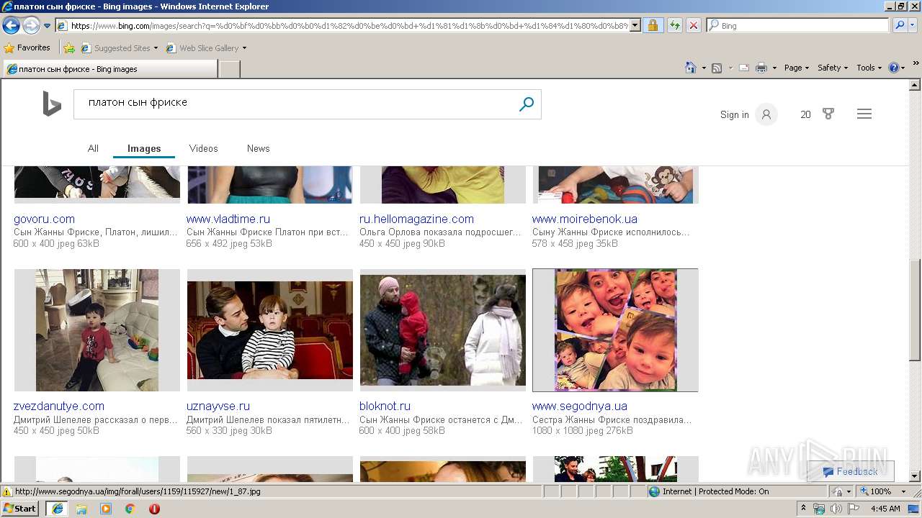The height and width of the screenshot is (518, 922).
Task: Open the hamburger settings menu
Action: 864,114
